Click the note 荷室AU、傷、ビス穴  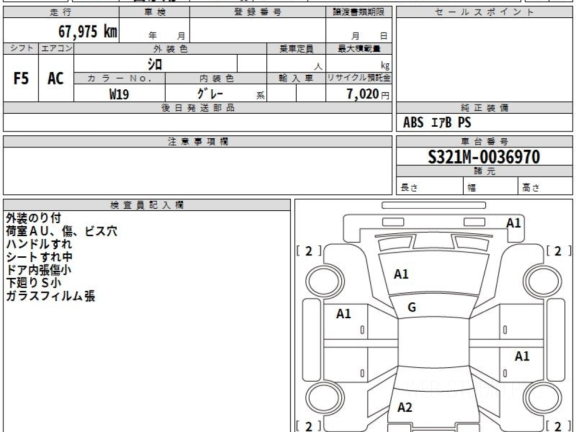(x=61, y=231)
